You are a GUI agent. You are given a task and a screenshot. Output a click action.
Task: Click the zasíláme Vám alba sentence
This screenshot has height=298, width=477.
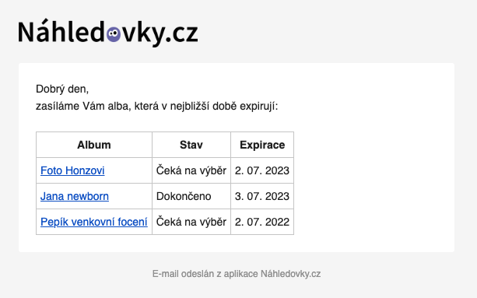click(x=157, y=107)
